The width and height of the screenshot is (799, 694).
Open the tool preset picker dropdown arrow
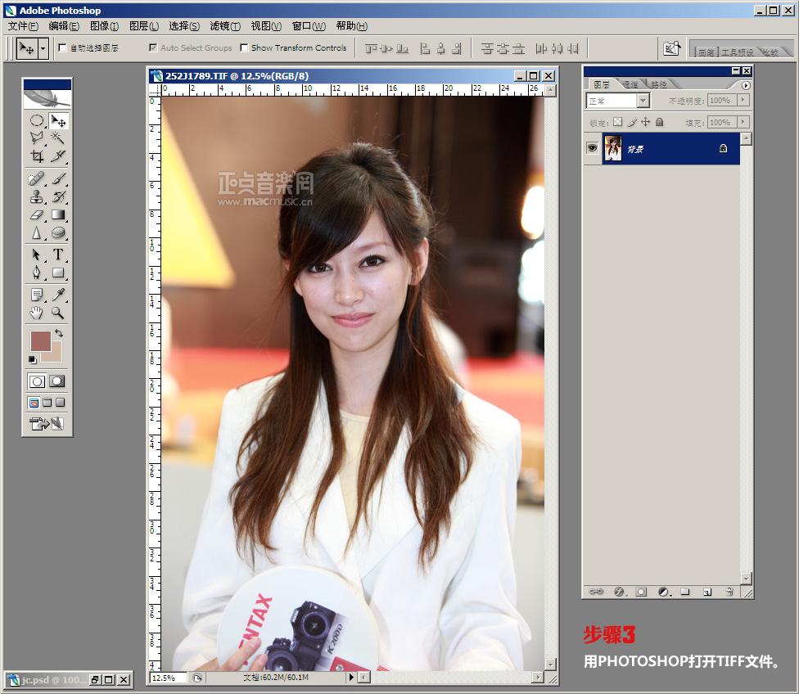click(x=43, y=48)
